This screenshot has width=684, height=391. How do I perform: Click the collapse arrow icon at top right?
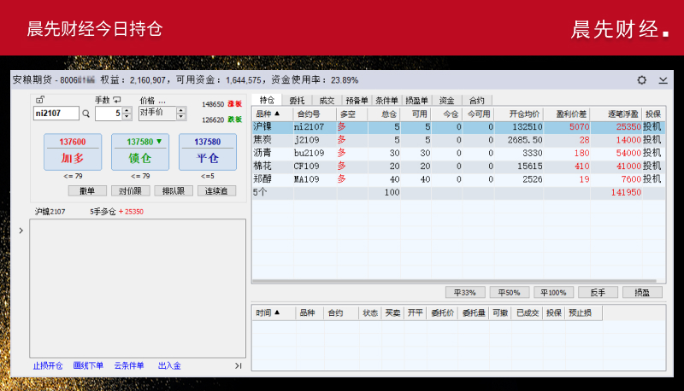click(x=663, y=79)
